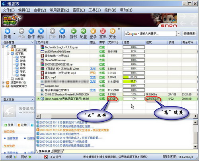Viewport: 199px width, 161px height.
Task: Click the status bar advertisement text link
Action: click(x=115, y=157)
